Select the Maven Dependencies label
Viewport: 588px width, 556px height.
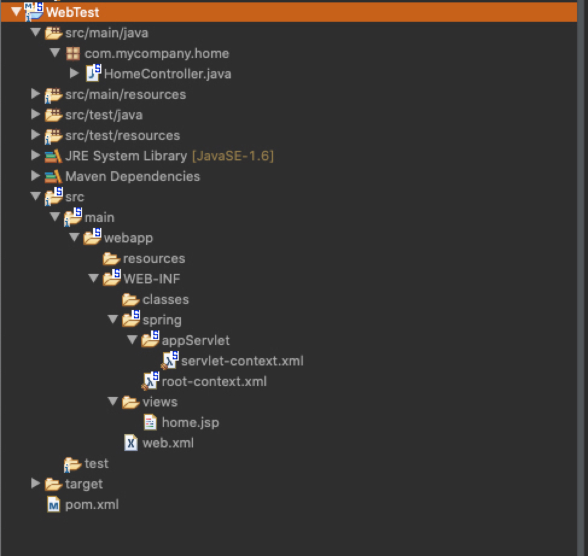[133, 177]
